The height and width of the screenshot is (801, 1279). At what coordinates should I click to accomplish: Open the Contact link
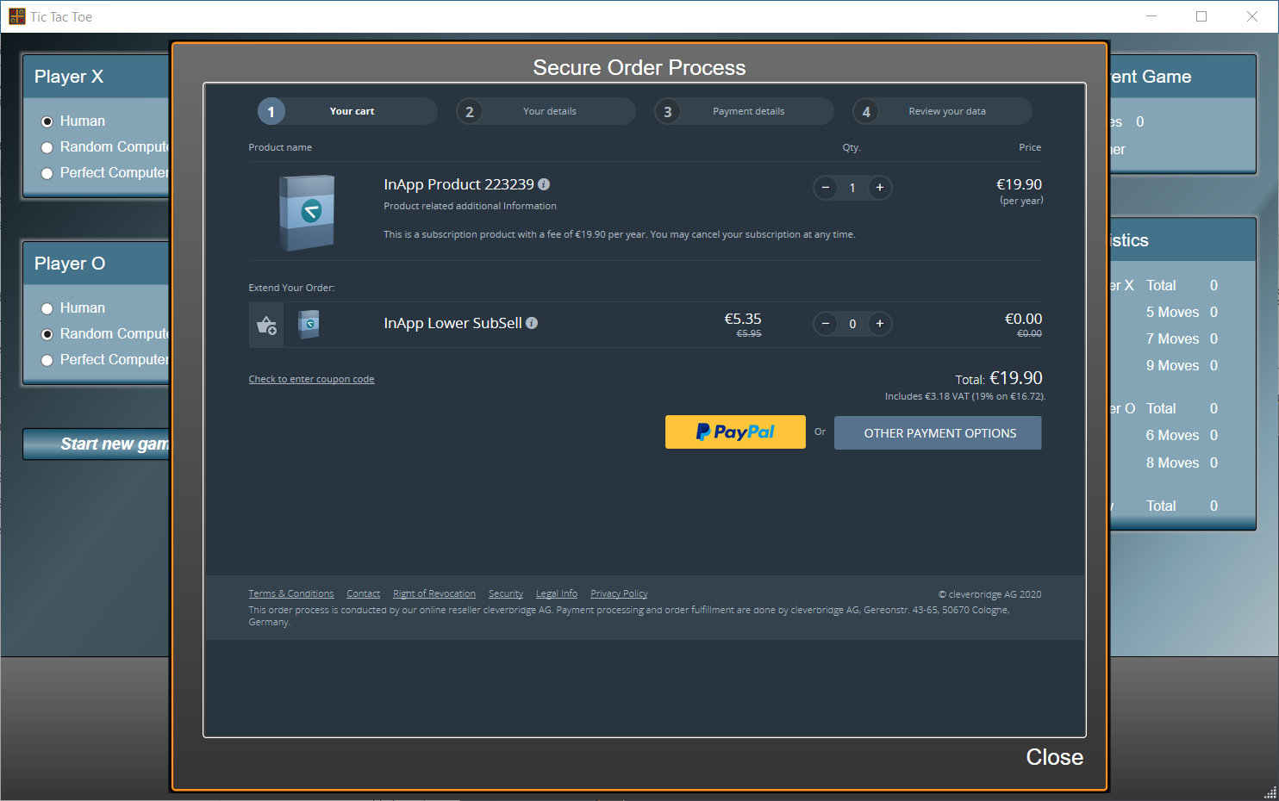(363, 593)
